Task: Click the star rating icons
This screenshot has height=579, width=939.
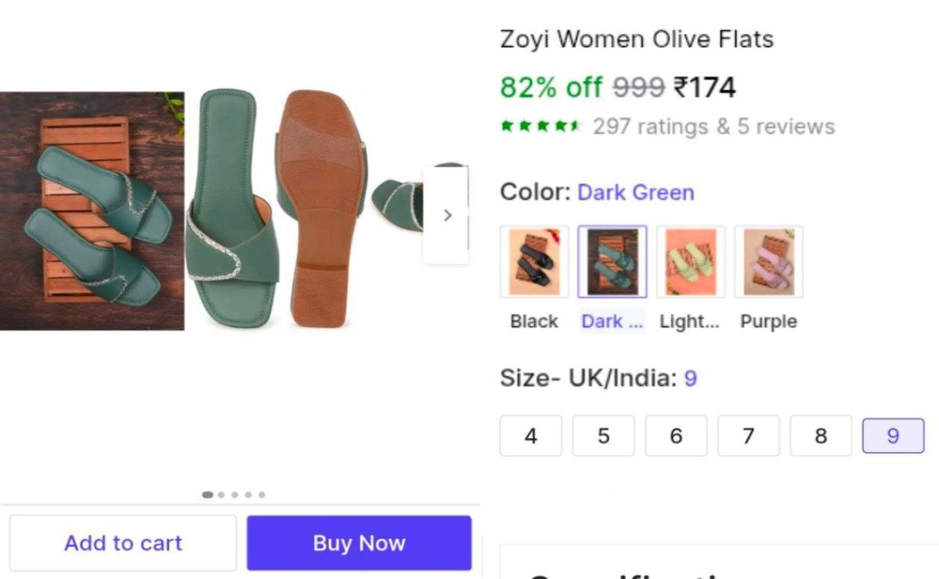Action: 538,125
